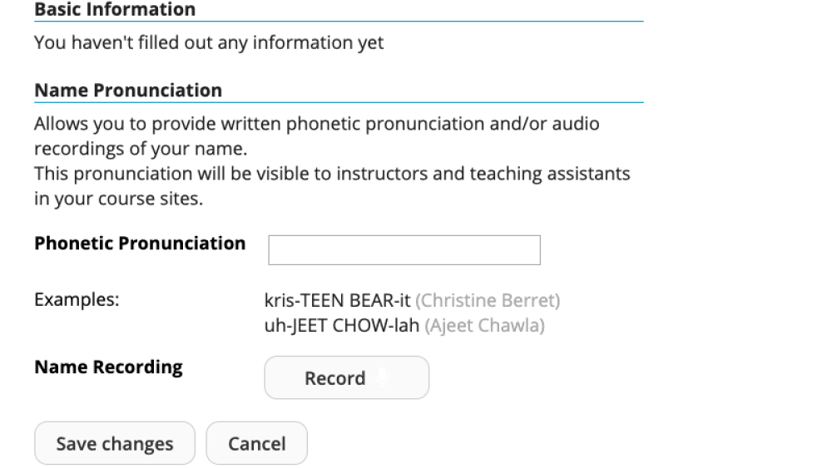Focus the Phonetic Pronunciation text box
The width and height of the screenshot is (832, 468).
(404, 250)
